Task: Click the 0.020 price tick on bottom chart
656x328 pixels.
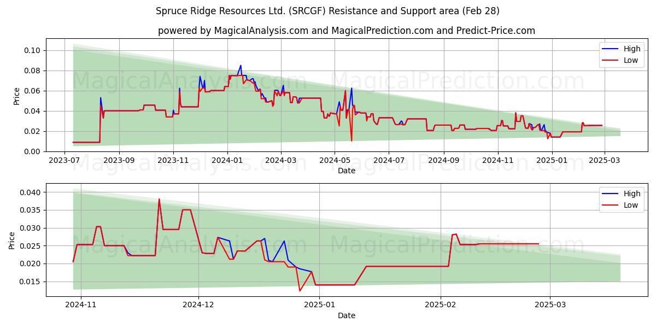Action: 31,263
